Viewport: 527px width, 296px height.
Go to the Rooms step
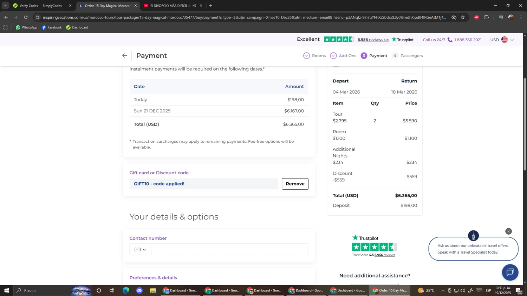click(314, 56)
